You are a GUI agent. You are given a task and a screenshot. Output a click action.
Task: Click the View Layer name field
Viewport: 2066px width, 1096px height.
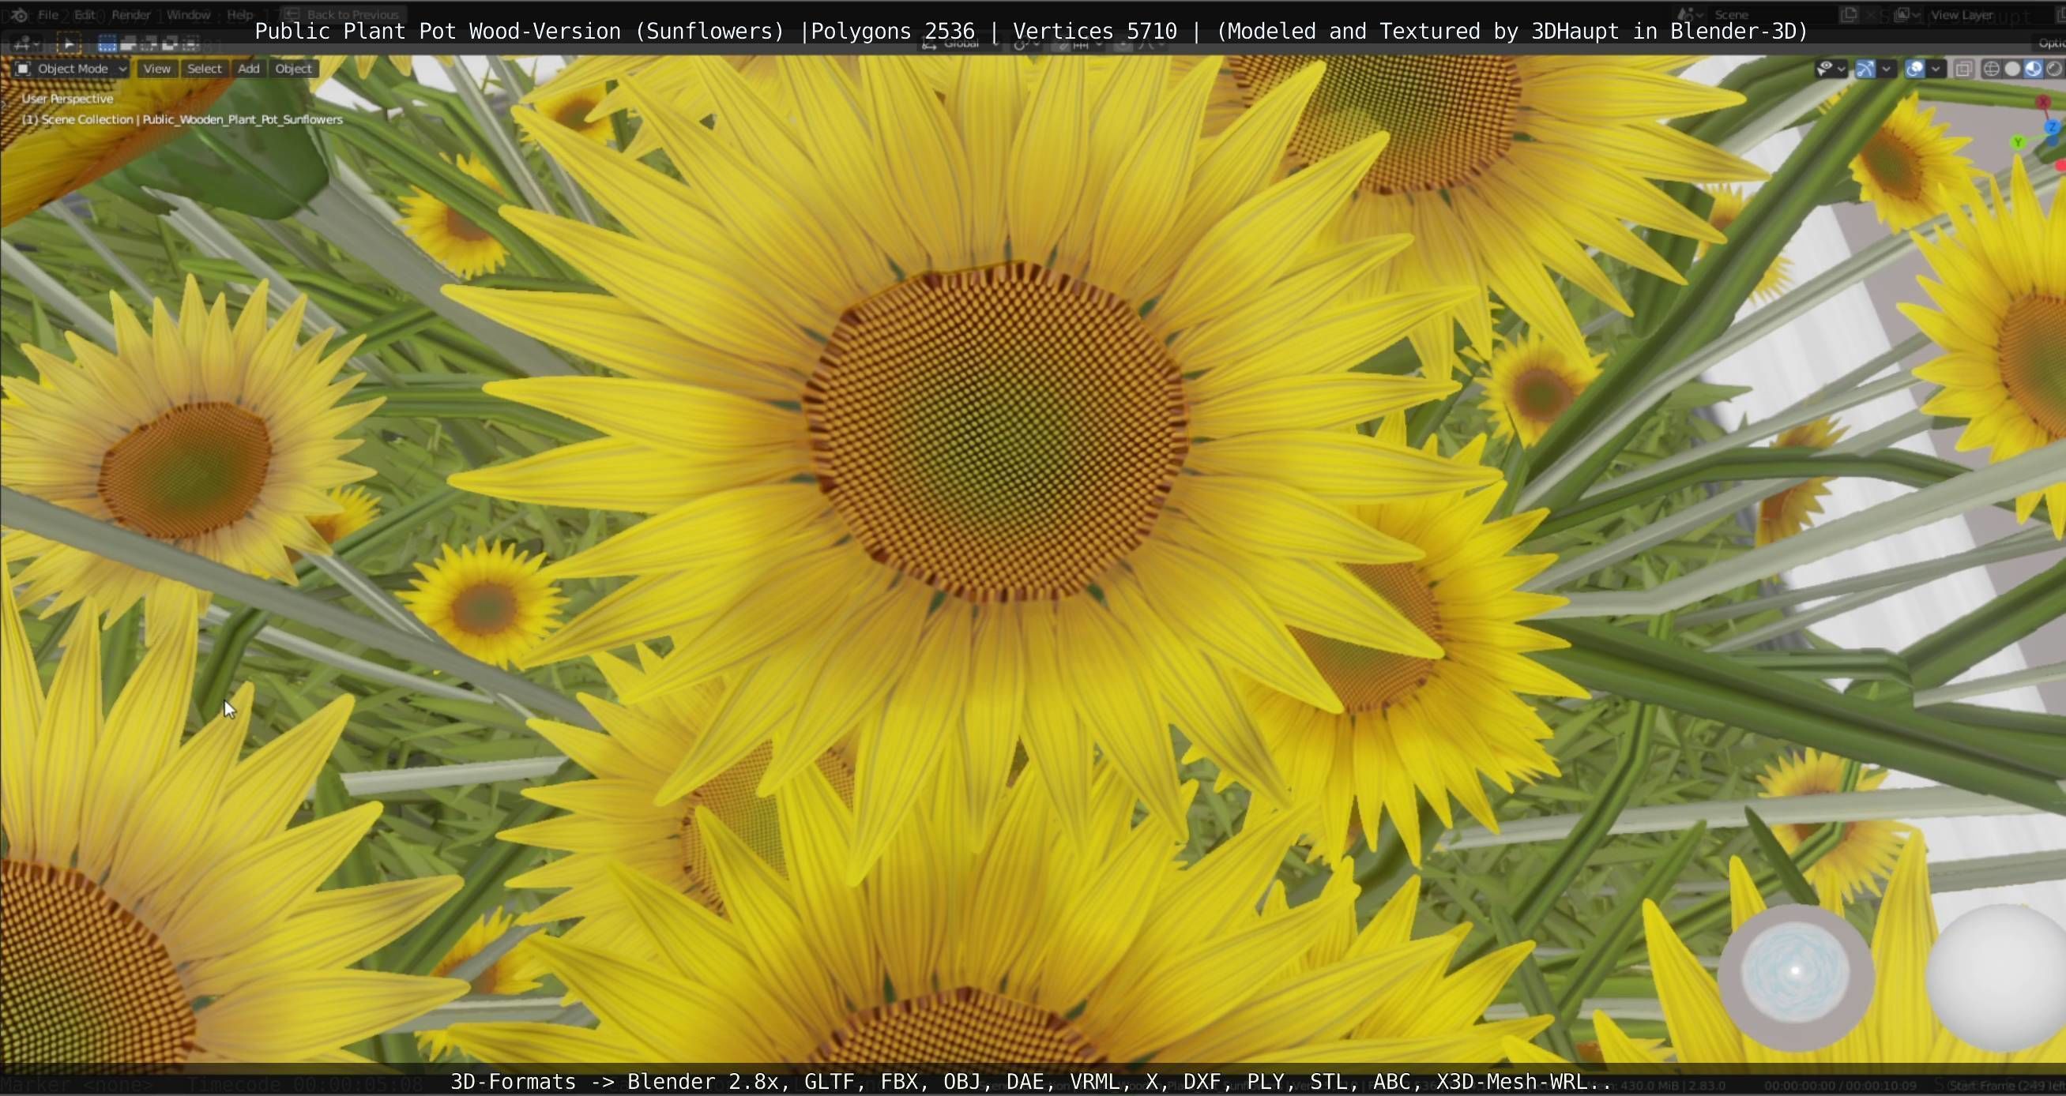1989,14
